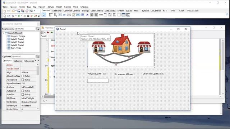Switch to the Common Controls palette tab

(72, 11)
